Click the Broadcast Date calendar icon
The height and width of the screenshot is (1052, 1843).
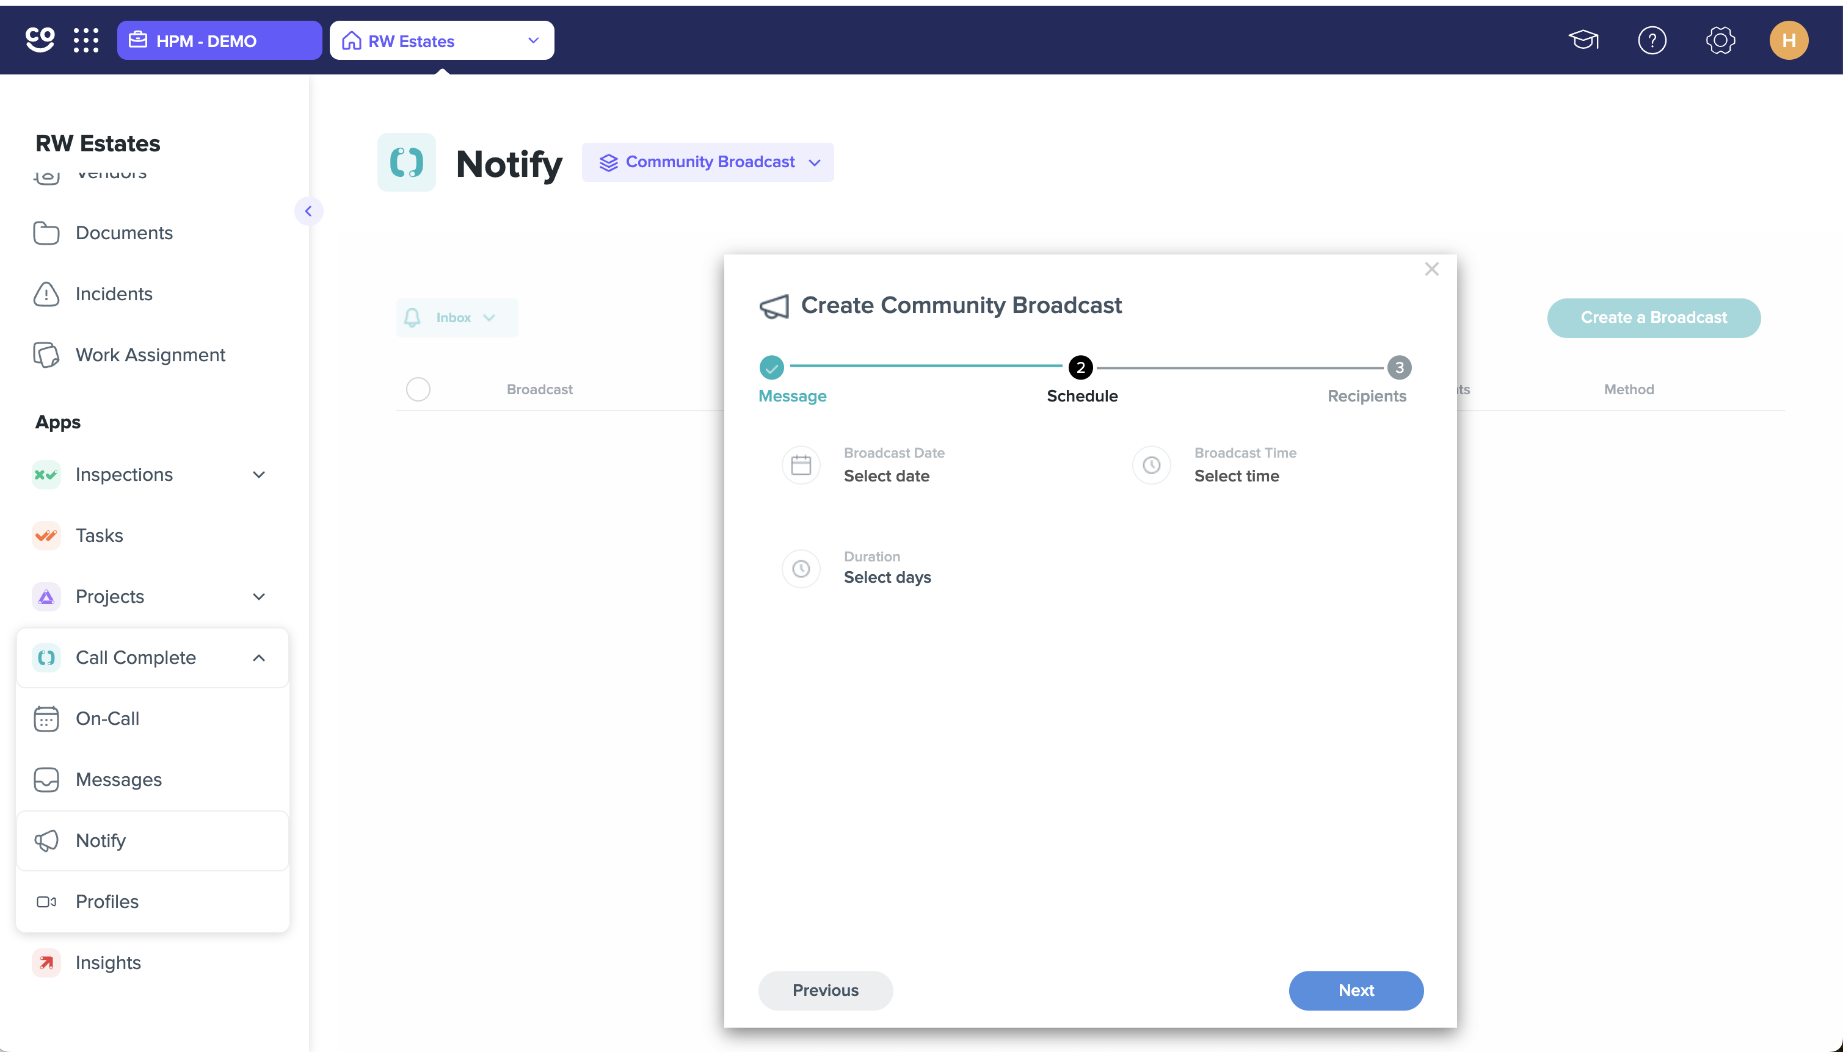(801, 466)
